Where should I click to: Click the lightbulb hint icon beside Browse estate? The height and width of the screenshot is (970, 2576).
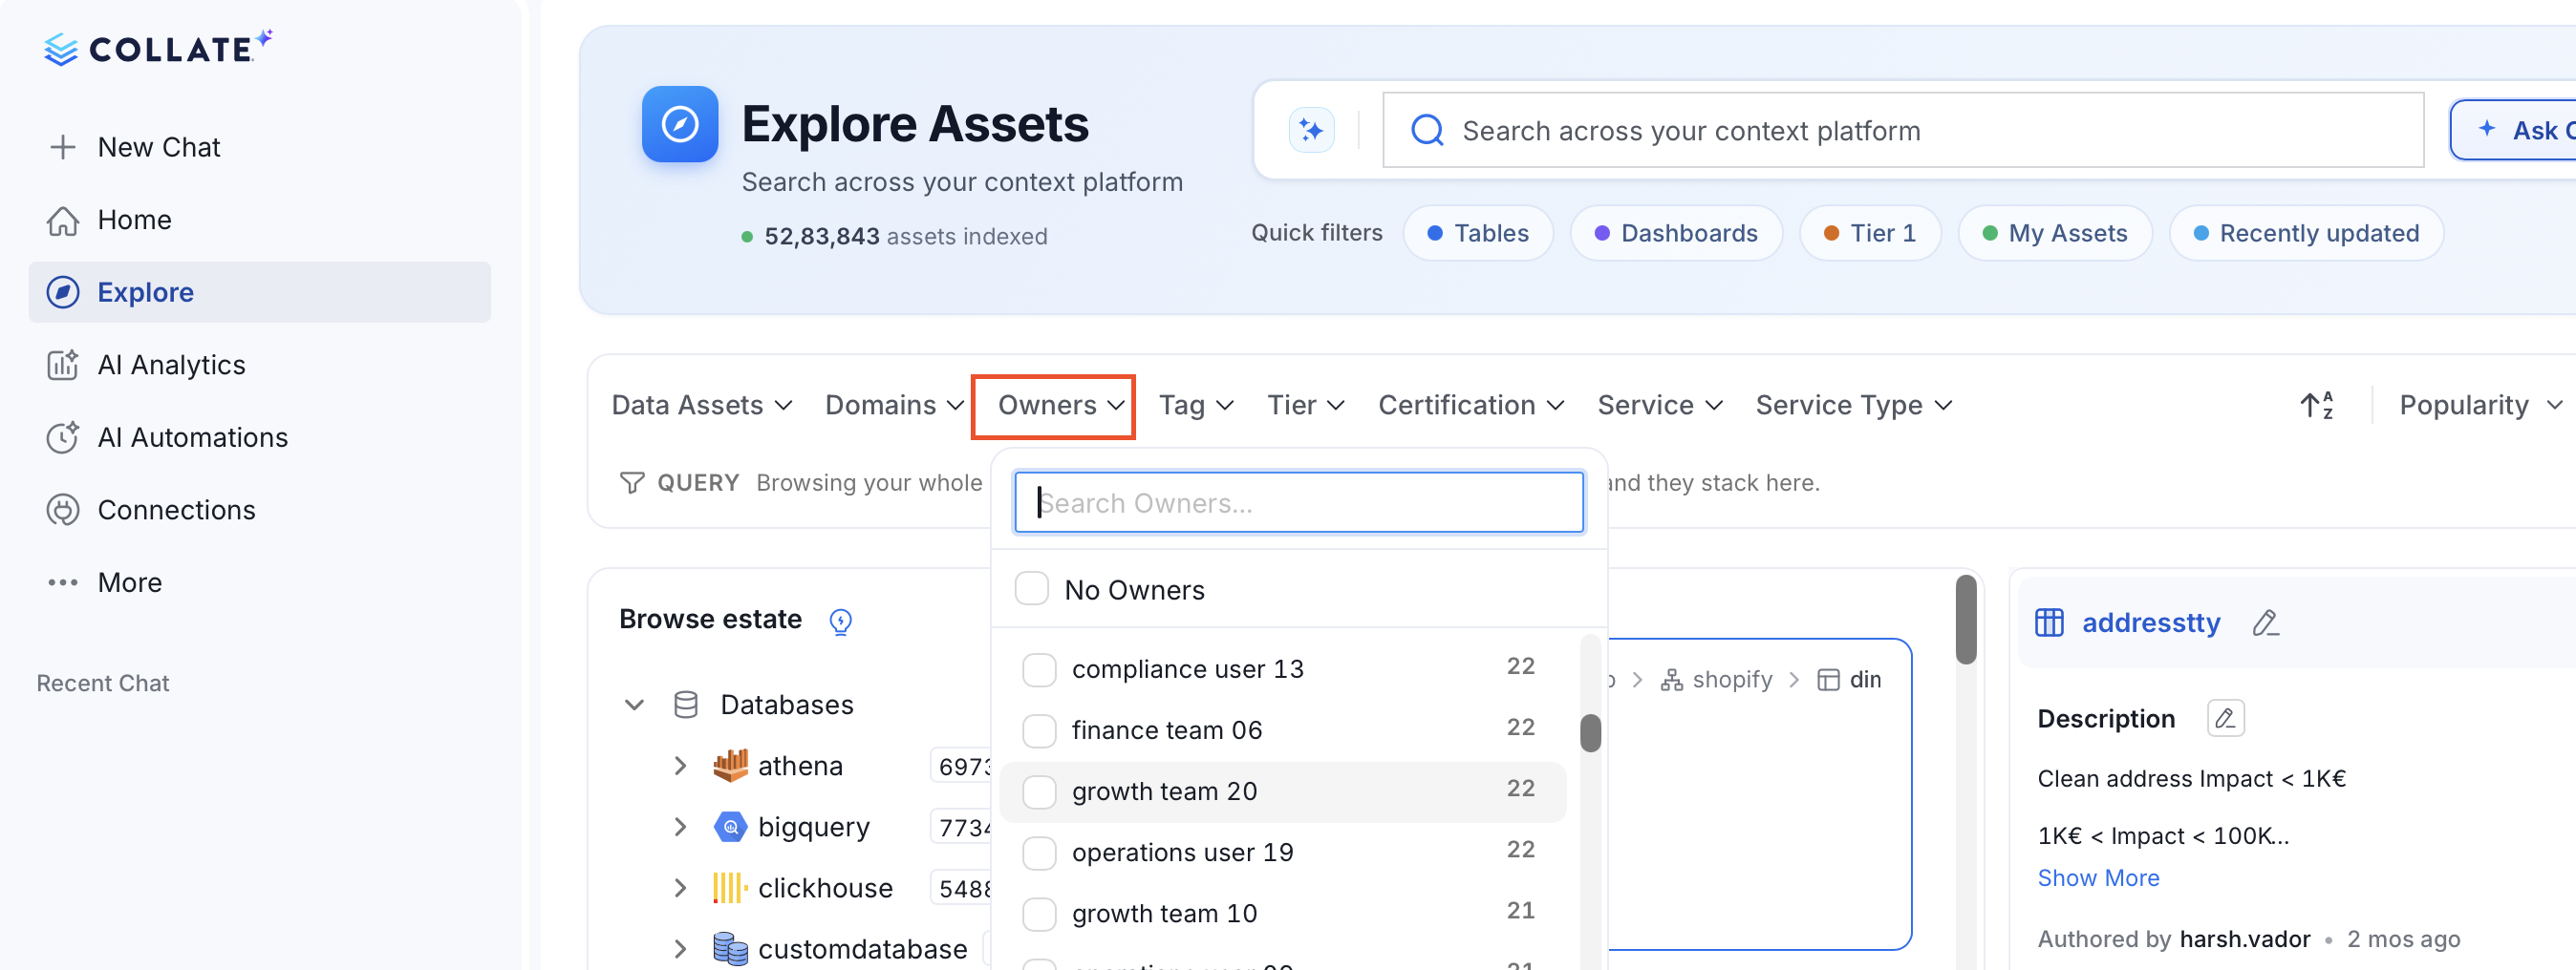(841, 622)
